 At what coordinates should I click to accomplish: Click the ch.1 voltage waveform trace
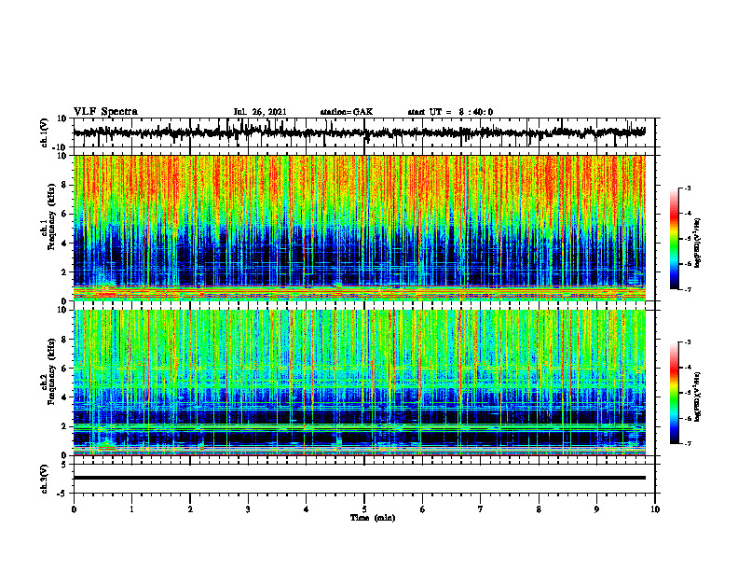pos(359,132)
